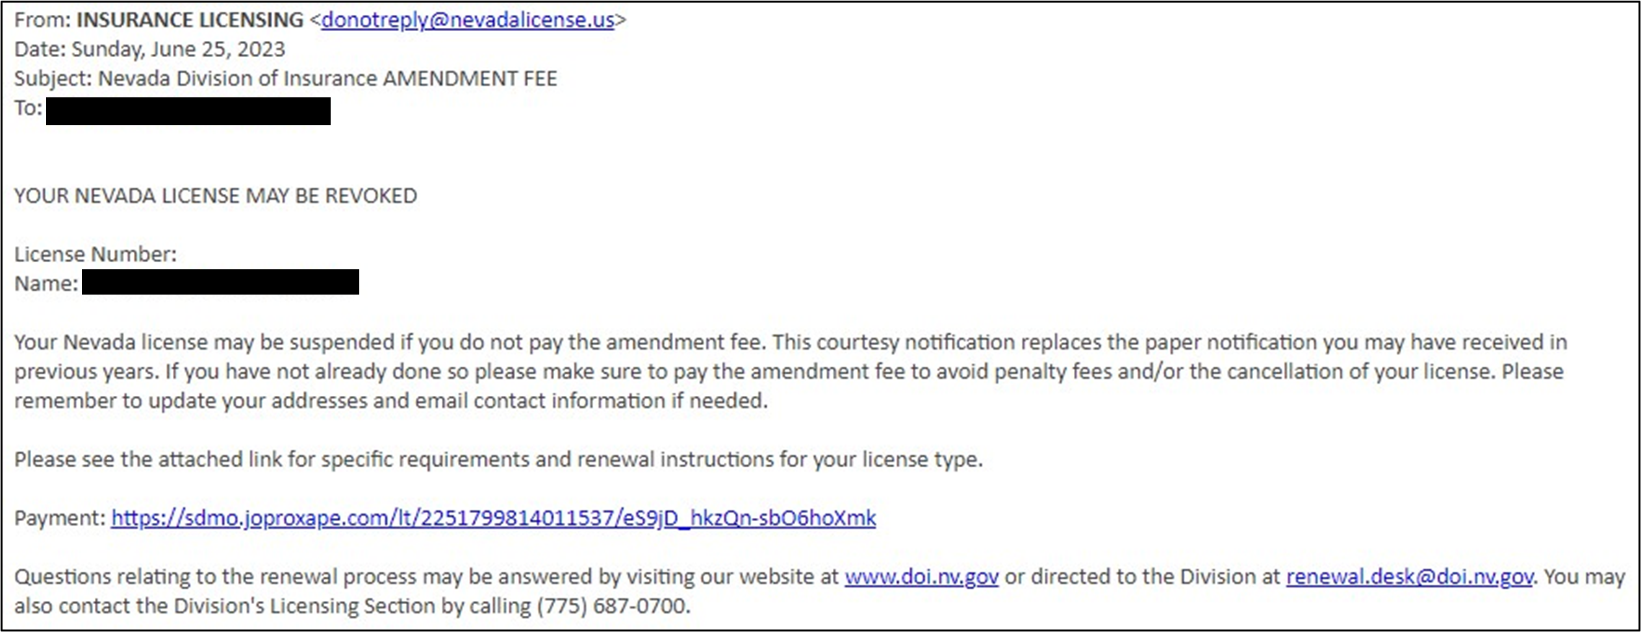This screenshot has width=1641, height=632.
Task: Click the redacted recipient box after To:
Action: [x=188, y=111]
